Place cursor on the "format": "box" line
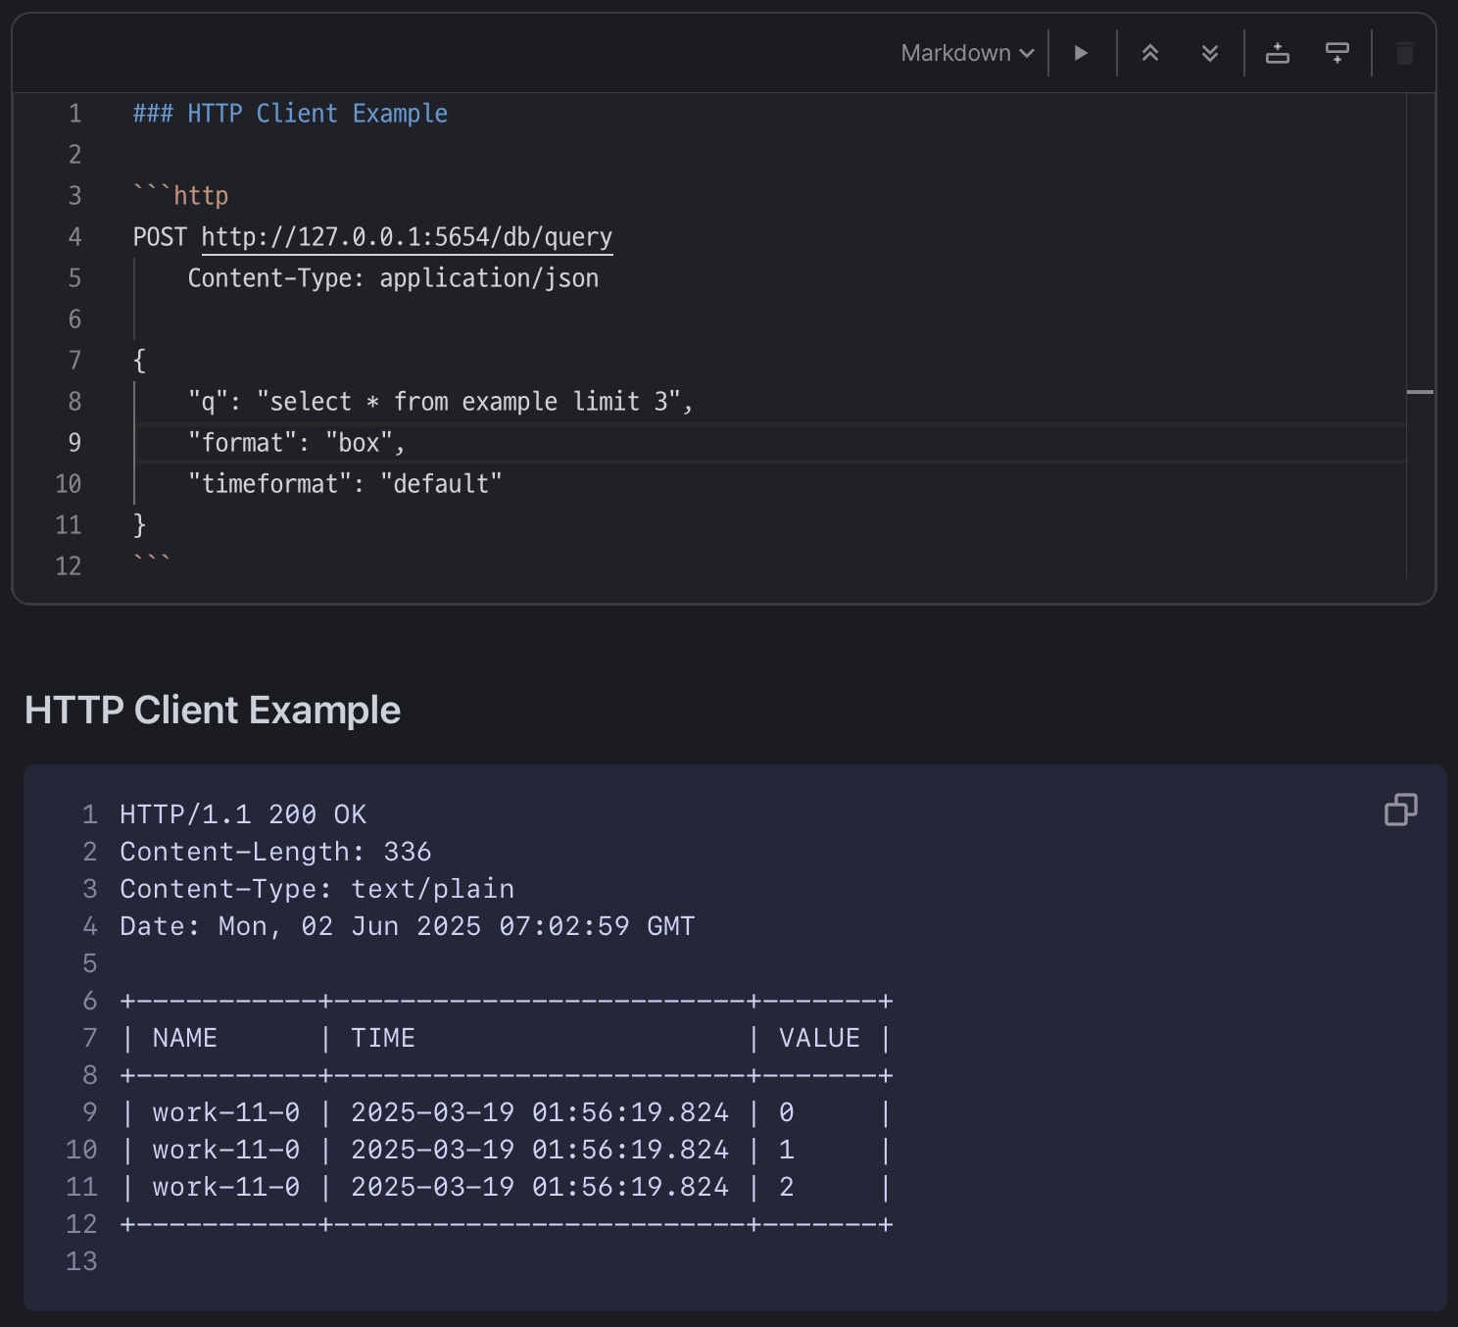 (x=296, y=443)
